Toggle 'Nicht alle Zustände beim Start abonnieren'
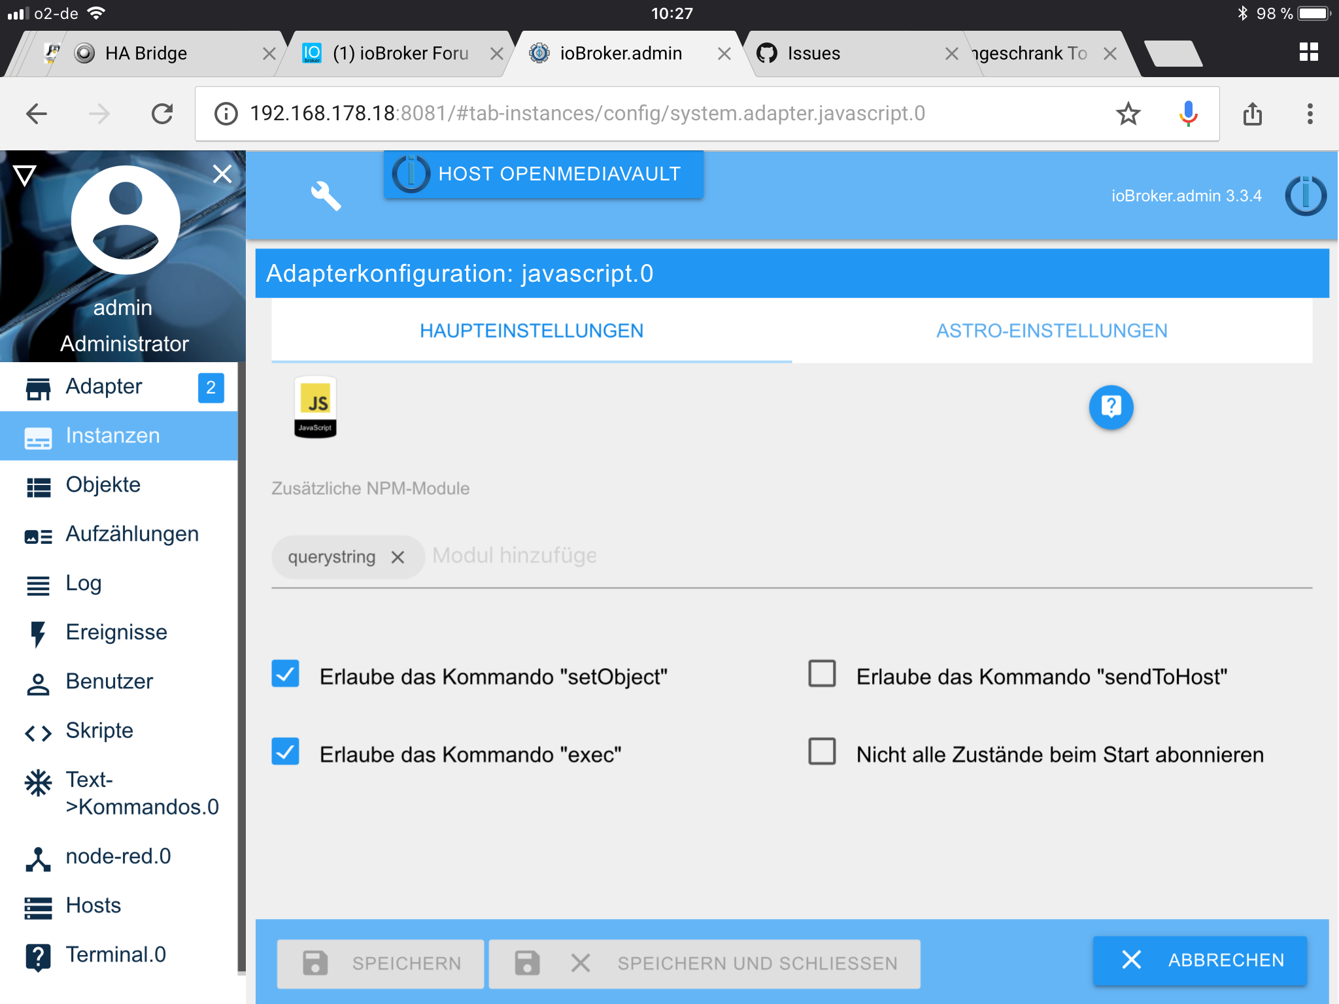1339x1004 pixels. [822, 752]
